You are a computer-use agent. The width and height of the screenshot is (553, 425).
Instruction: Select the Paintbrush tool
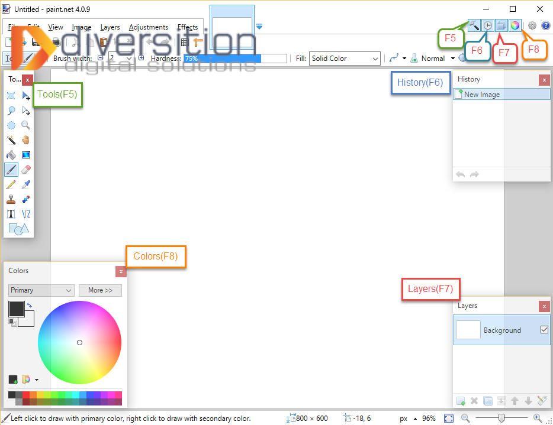pyautogui.click(x=11, y=170)
